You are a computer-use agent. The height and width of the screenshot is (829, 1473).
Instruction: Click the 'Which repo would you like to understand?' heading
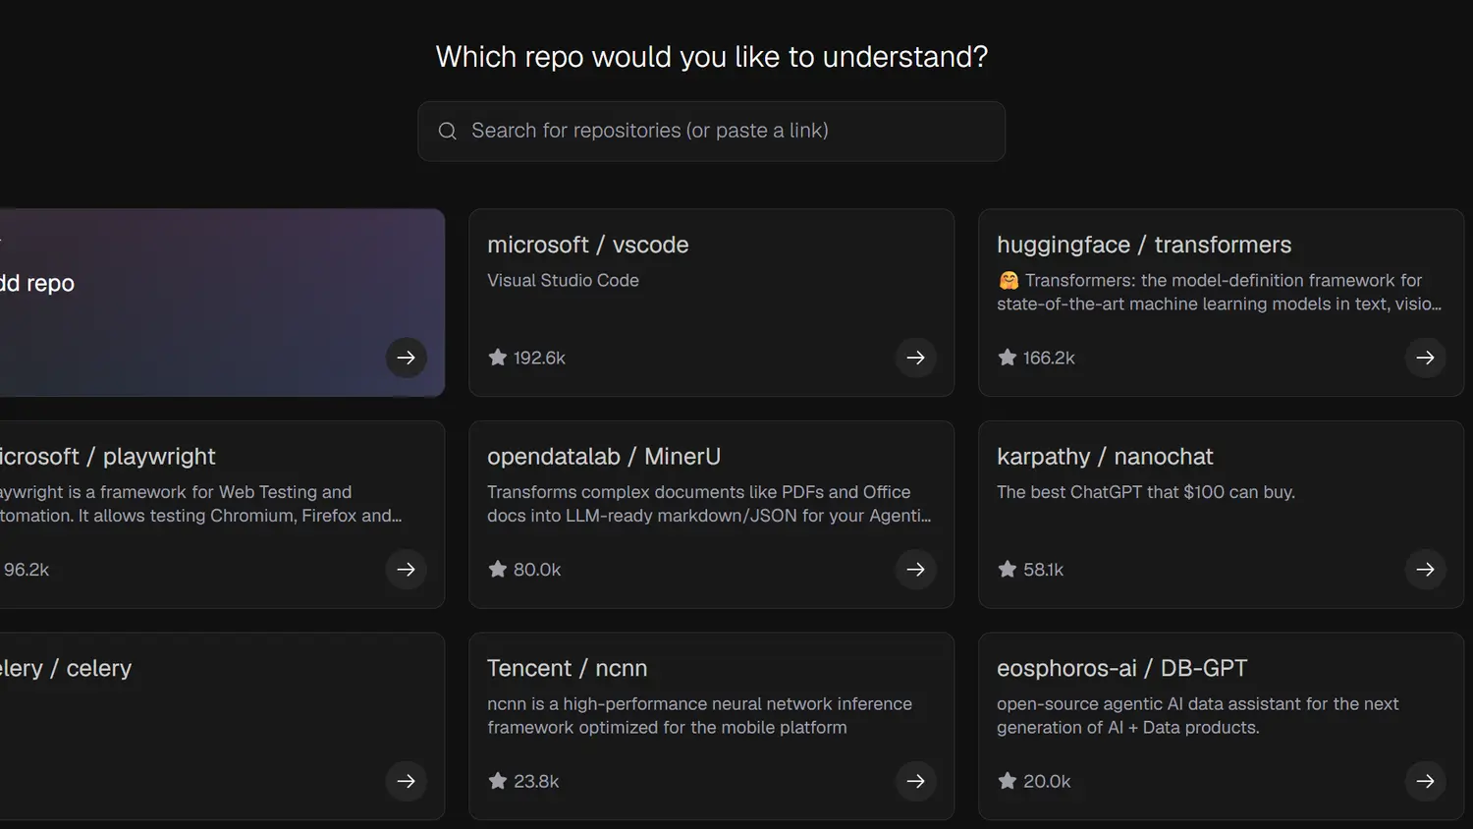click(712, 57)
